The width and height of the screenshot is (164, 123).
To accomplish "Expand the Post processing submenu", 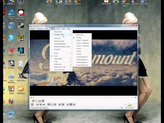I will (x=61, y=70).
